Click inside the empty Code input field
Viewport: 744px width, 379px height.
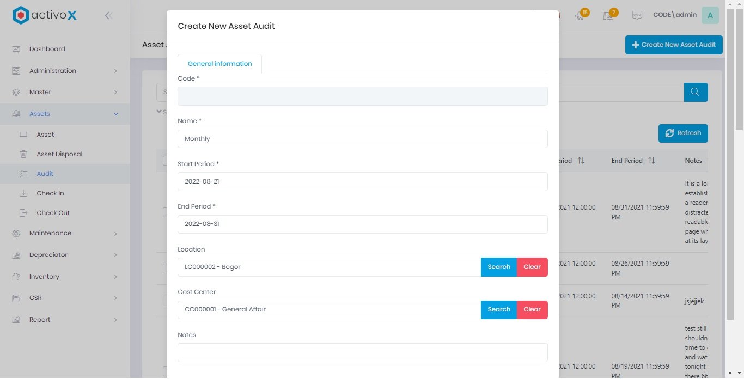pyautogui.click(x=362, y=96)
